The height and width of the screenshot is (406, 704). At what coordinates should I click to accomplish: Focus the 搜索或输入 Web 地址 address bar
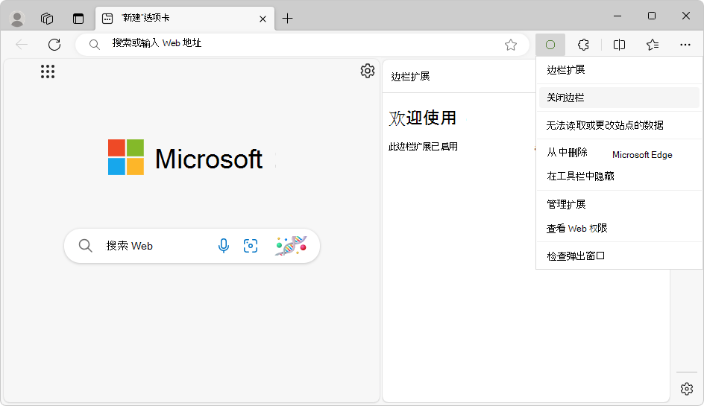click(302, 45)
